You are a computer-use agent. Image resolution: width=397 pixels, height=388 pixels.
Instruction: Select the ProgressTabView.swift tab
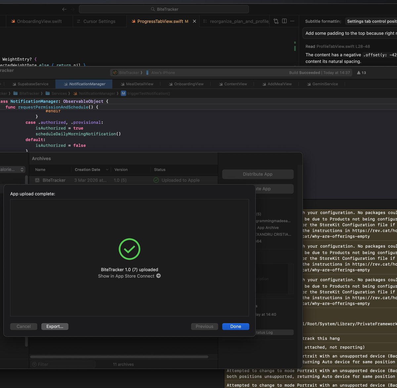point(160,21)
